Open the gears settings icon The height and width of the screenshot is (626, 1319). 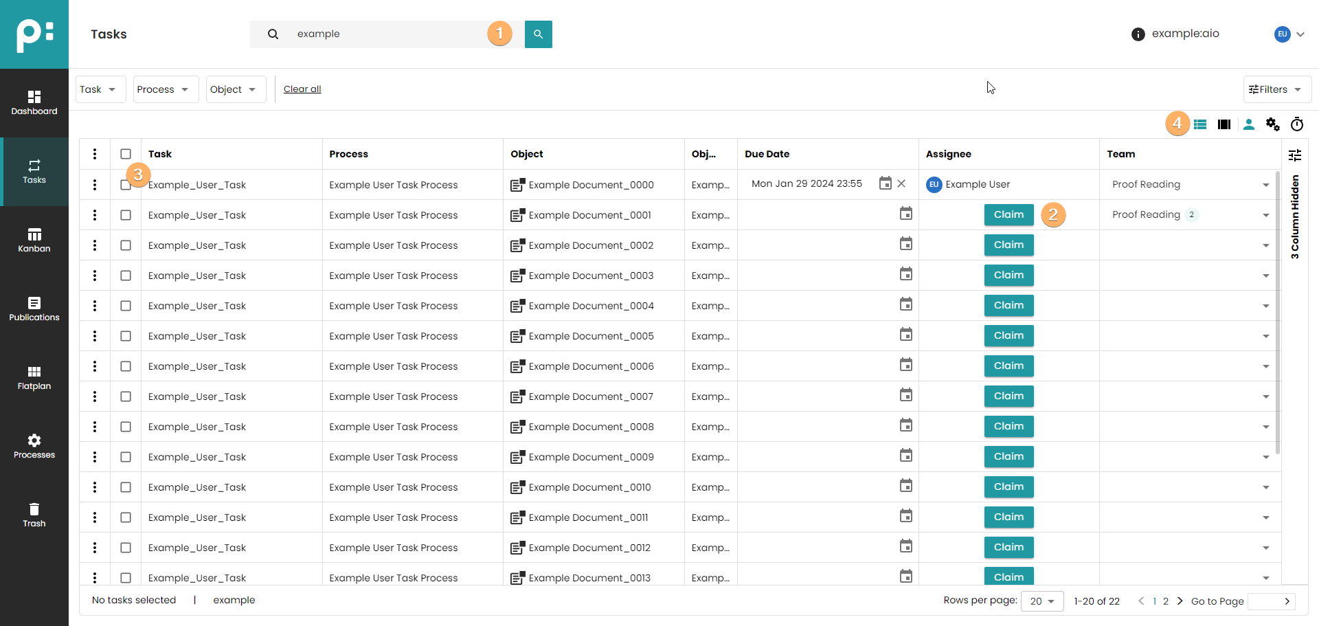click(1273, 124)
